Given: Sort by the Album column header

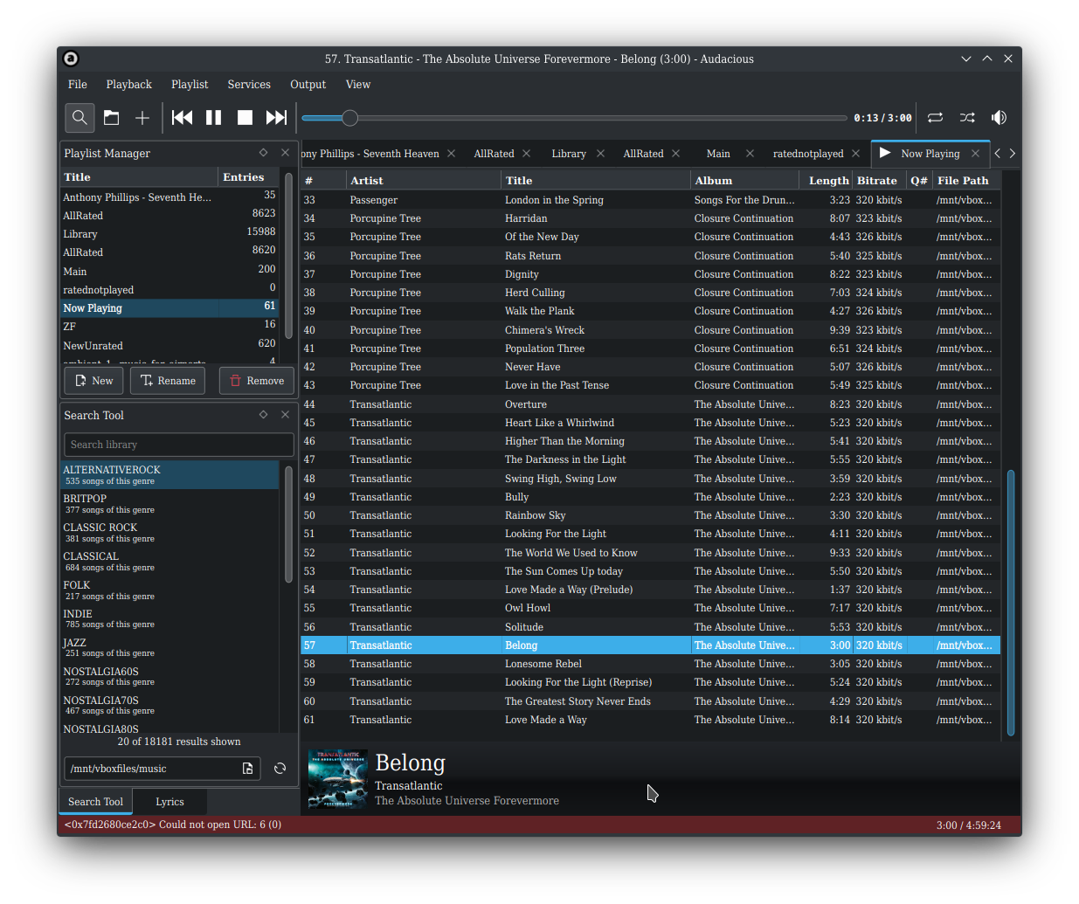Looking at the screenshot, I should point(744,181).
